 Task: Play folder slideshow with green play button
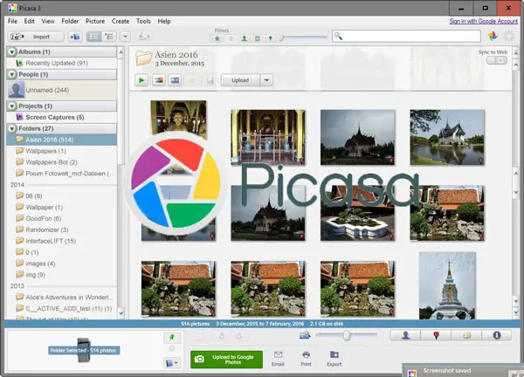point(141,80)
